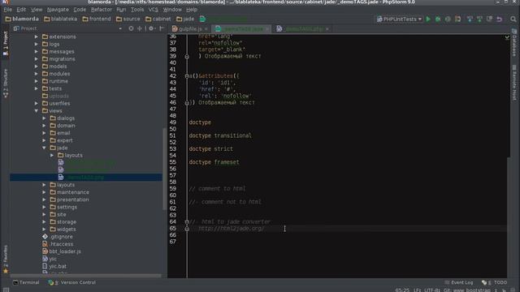
Task: Open the File menu
Action: point(7,10)
